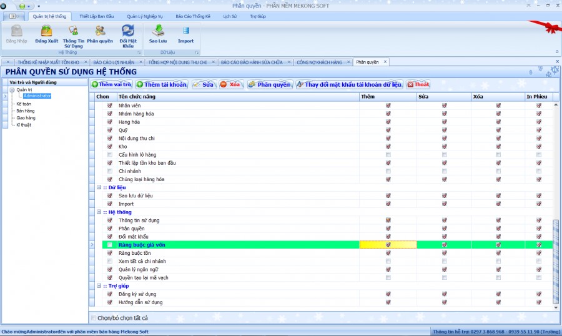Click the Hệ Thống group launcher icon
This screenshot has width=562, height=336.
[139, 52]
